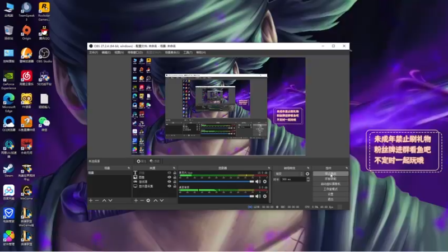Viewport: 448px width, 252px height.
Task: Open the scene transition type dropdown
Action: (x=289, y=174)
